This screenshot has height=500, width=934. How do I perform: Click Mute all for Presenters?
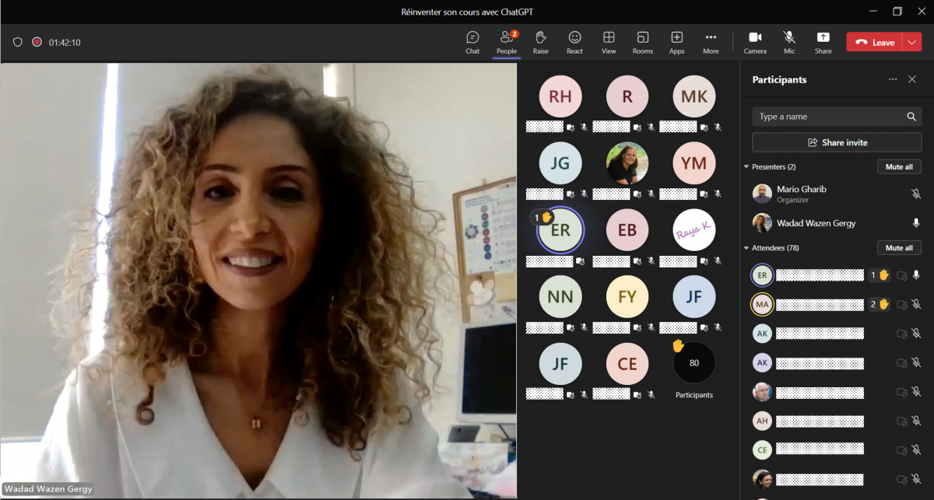pyautogui.click(x=899, y=167)
